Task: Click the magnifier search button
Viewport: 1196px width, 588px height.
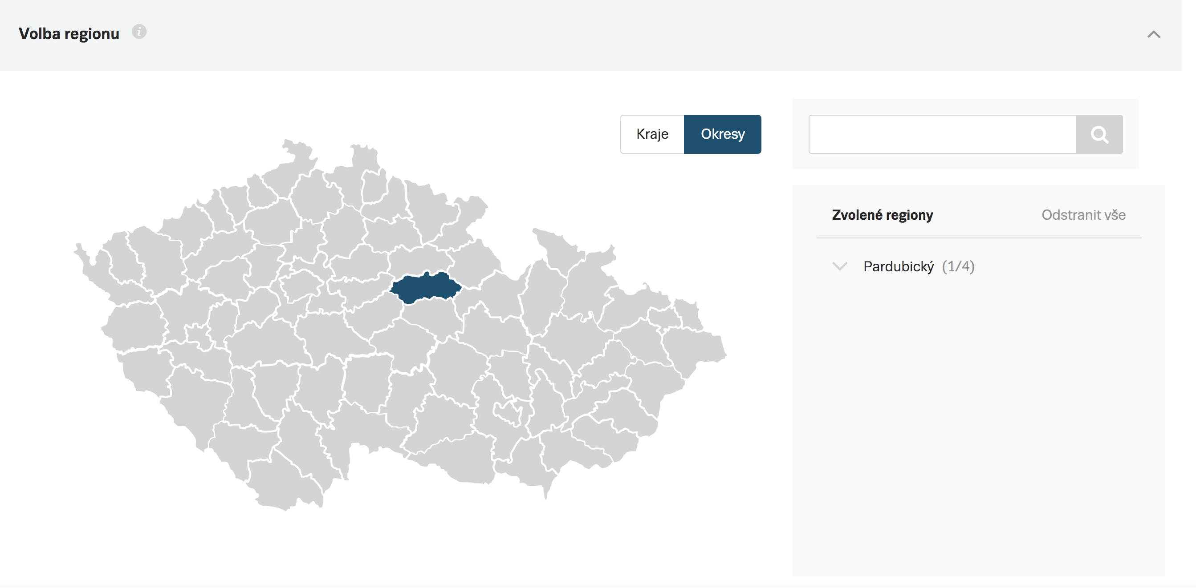Action: tap(1099, 134)
